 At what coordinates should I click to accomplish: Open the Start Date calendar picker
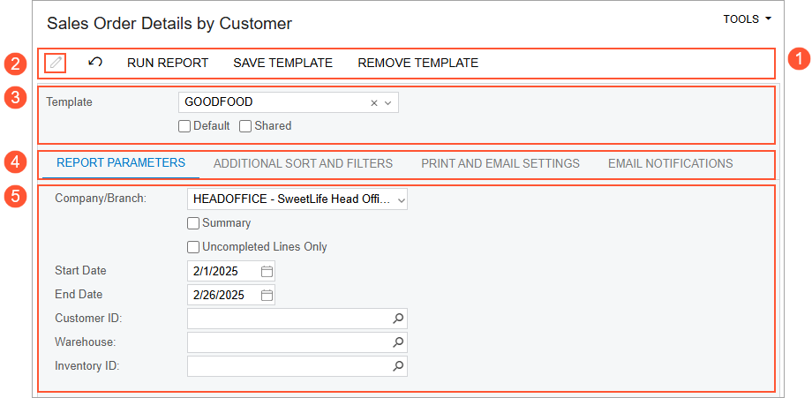[267, 271]
